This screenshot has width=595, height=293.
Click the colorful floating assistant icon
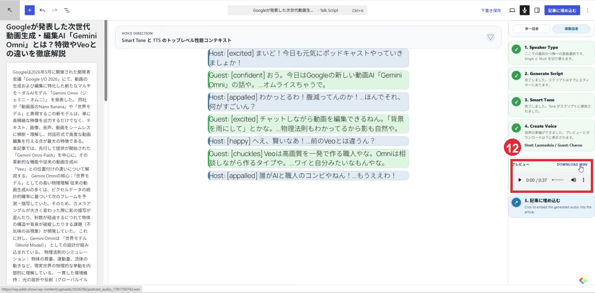(x=583, y=280)
